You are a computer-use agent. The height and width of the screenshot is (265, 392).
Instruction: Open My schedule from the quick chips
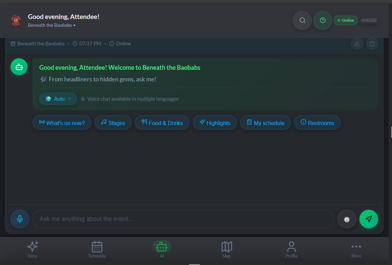265,123
